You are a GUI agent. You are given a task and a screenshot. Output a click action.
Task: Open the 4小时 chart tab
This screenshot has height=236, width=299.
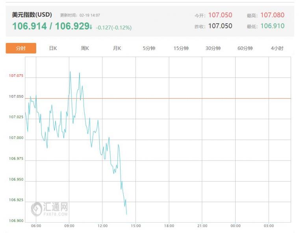point(277,48)
